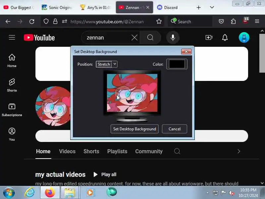Image resolution: width=265 pixels, height=199 pixels.
Task: Click Play all for my actual videos
Action: tap(105, 174)
